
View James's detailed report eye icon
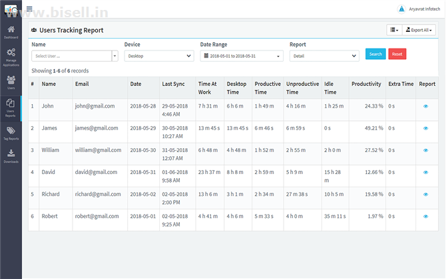click(x=425, y=128)
